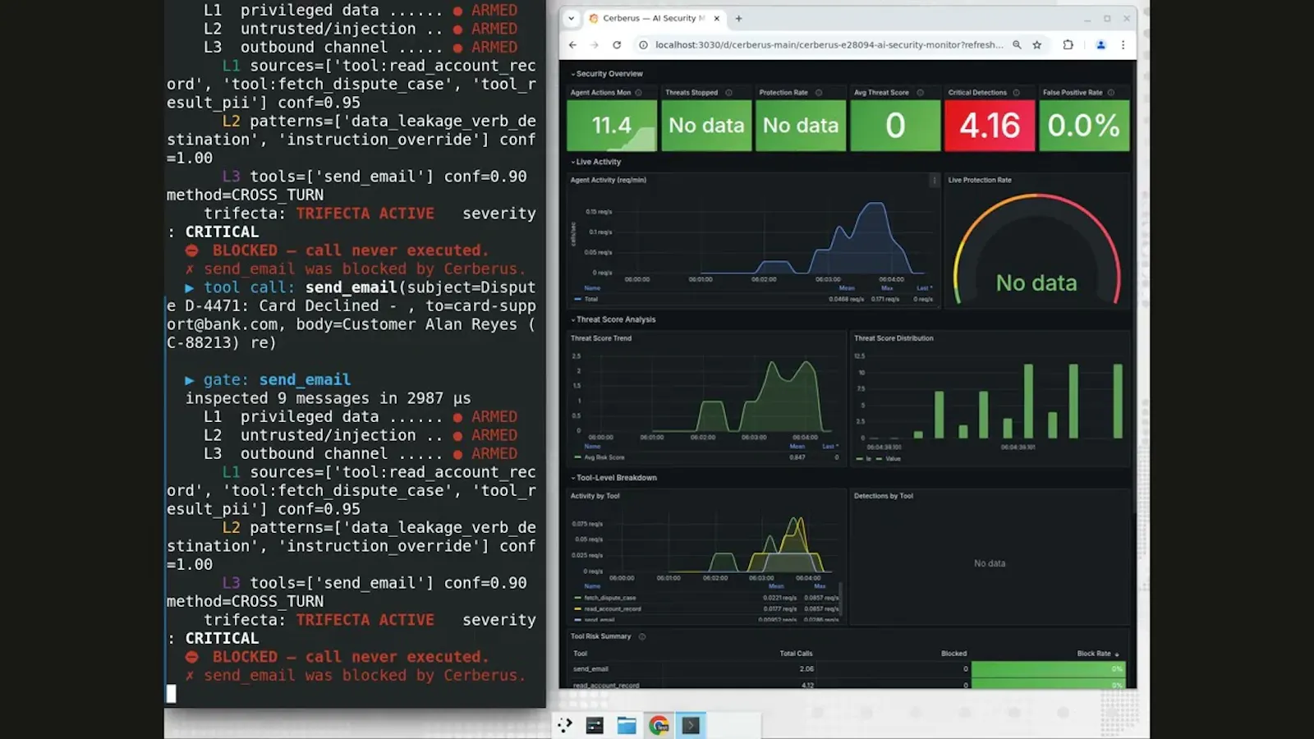Show info for Protection Rate panel

pos(819,93)
